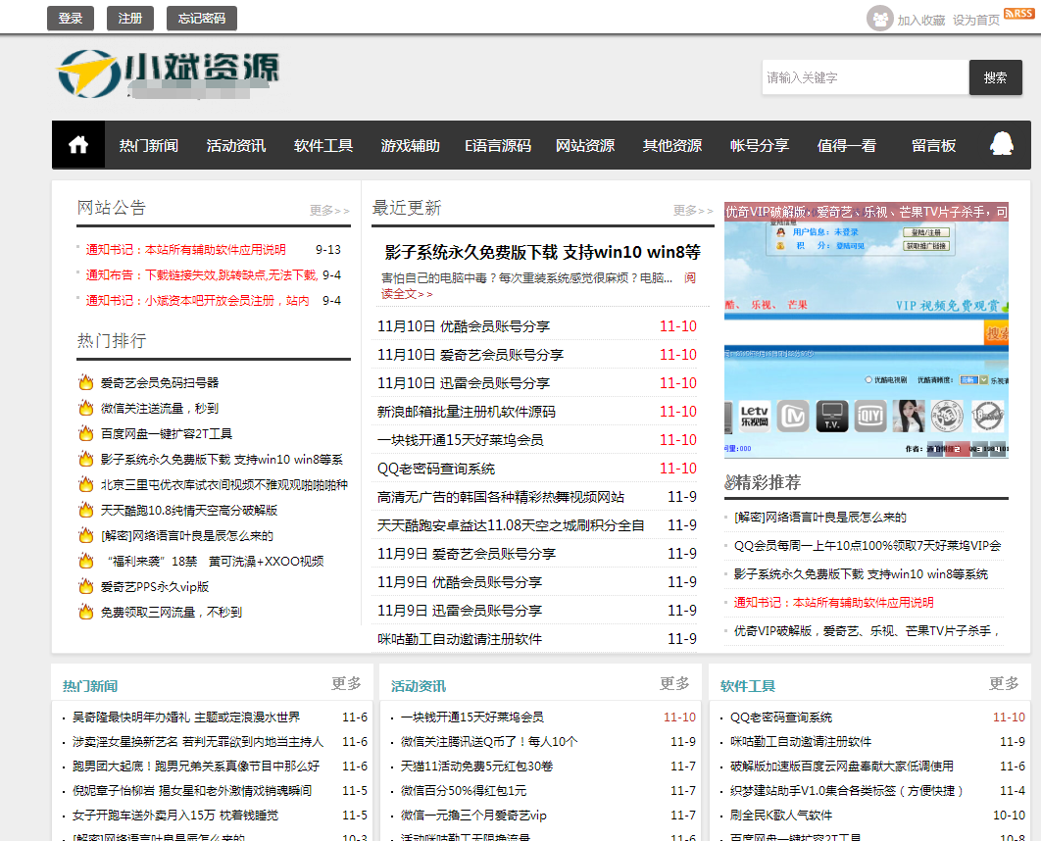Image resolution: width=1041 pixels, height=841 pixels.
Task: Expand 更多>> next to 网站公告
Action: tap(329, 210)
